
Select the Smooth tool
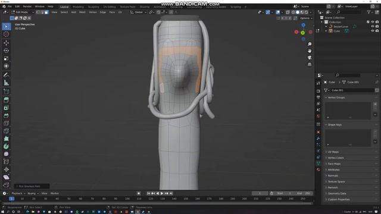[x=7, y=154]
